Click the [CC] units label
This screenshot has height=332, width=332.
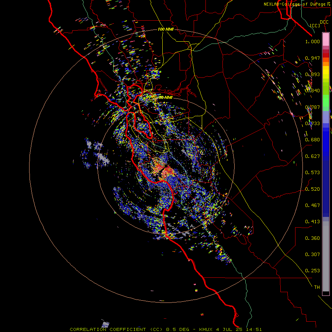pos(315,25)
